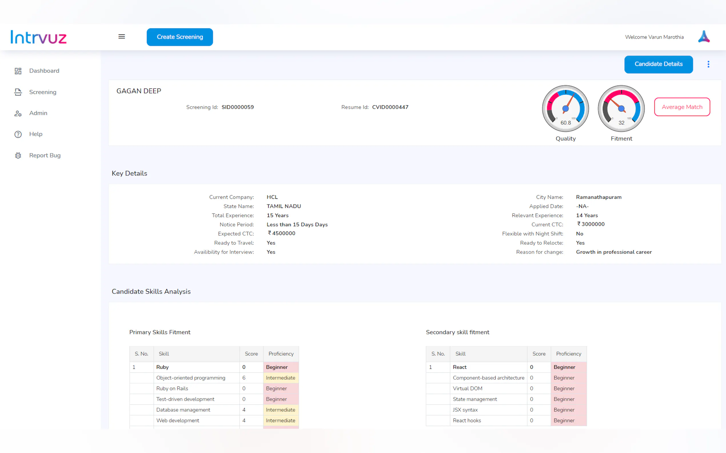Screen dimensions: 726x453
Task: Open the user profile avatar icon
Action: (703, 37)
